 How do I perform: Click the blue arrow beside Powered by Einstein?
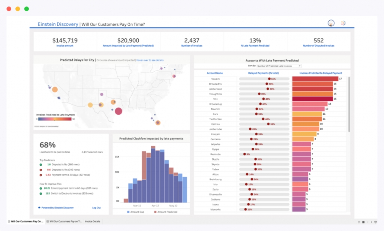pos(40,208)
